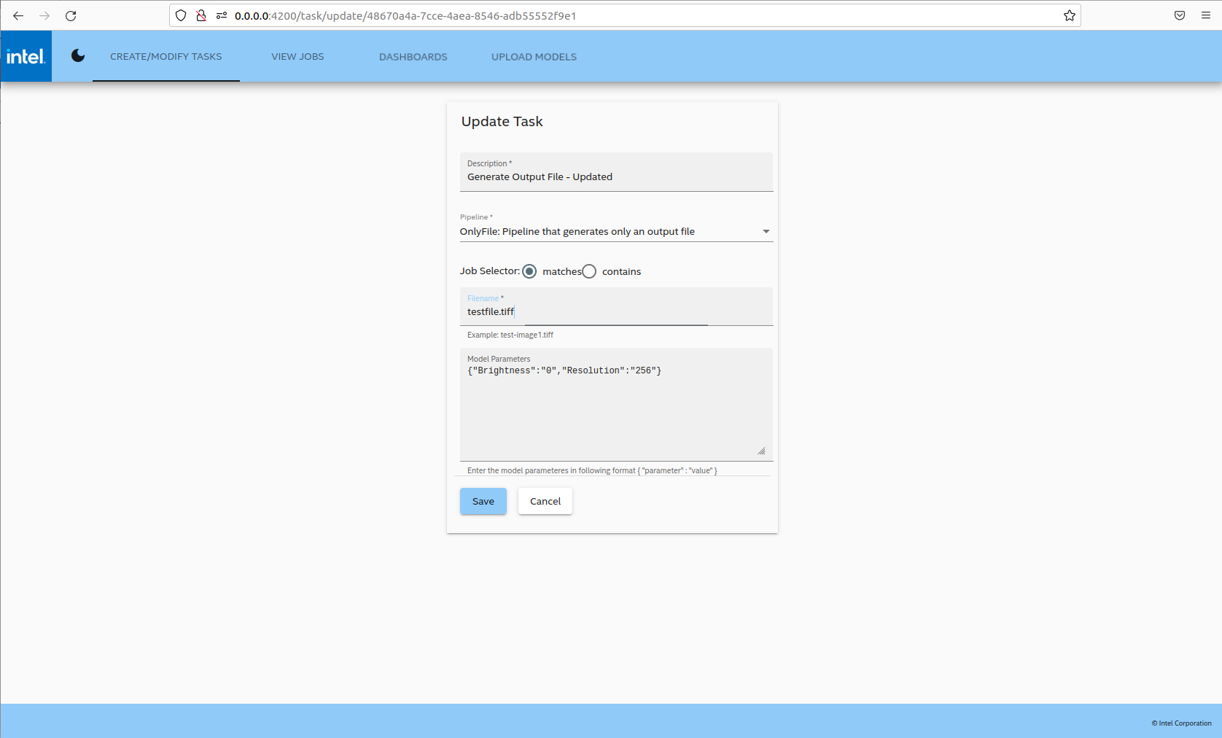Image resolution: width=1222 pixels, height=738 pixels.
Task: Navigate back using the browser back arrow
Action: 17,15
